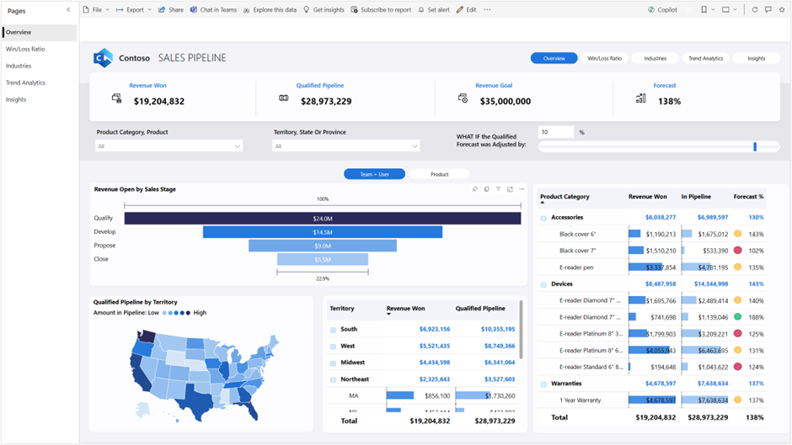792x445 pixels.
Task: Click the Trend Analytics pill button in header
Action: click(705, 58)
